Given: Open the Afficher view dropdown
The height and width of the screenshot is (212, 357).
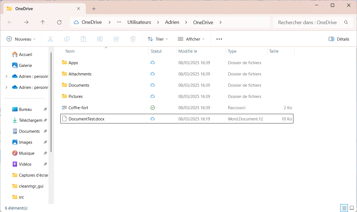Looking at the screenshot, I should pos(191,39).
